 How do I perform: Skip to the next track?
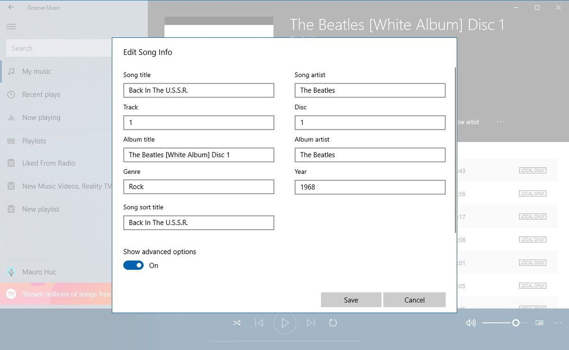311,323
